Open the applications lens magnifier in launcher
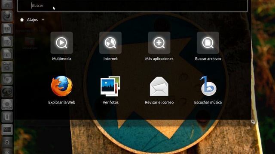This screenshot has height=154, width=275. tap(7, 142)
